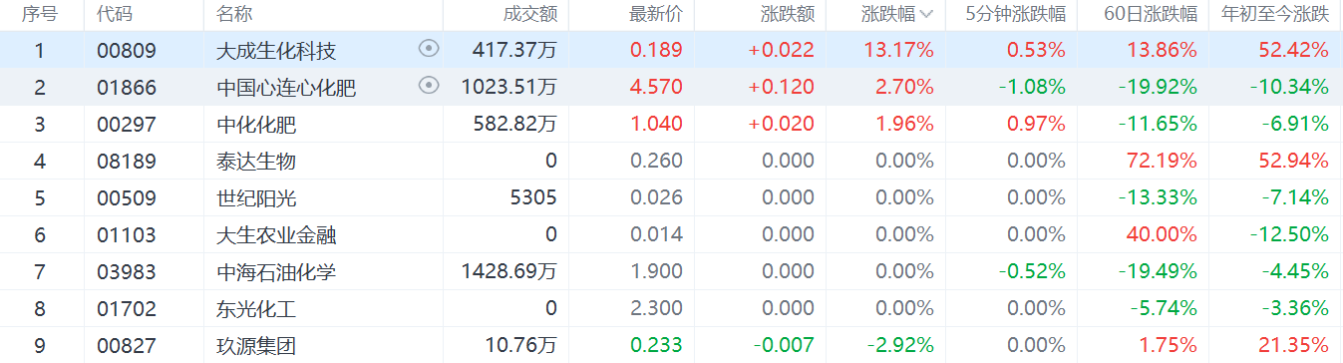Select the 世纪阳光 stock row

point(671,197)
